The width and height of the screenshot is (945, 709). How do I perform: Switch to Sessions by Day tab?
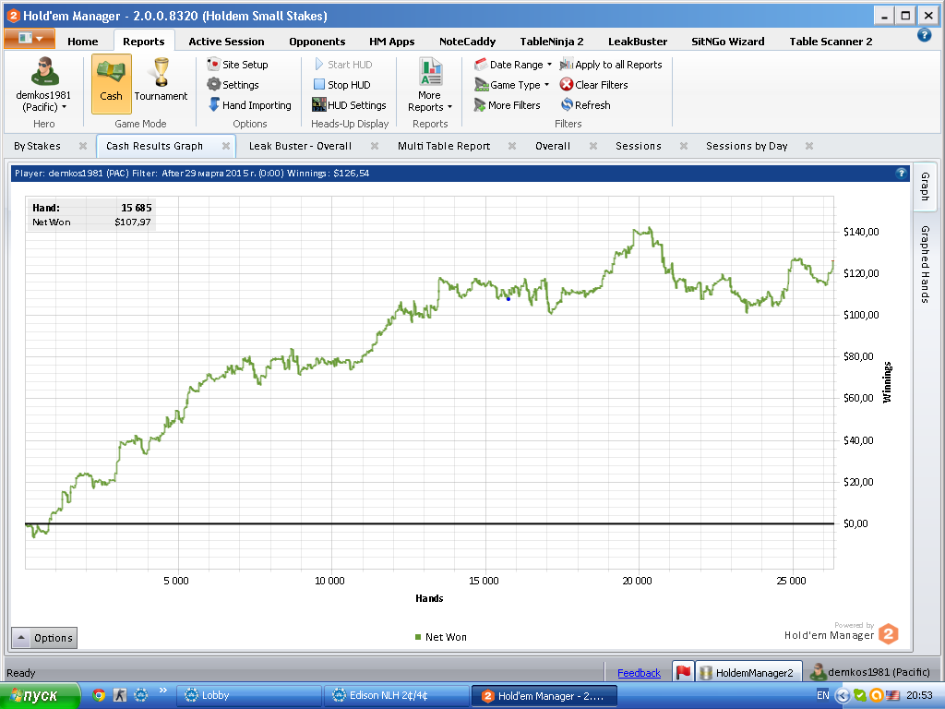[747, 146]
